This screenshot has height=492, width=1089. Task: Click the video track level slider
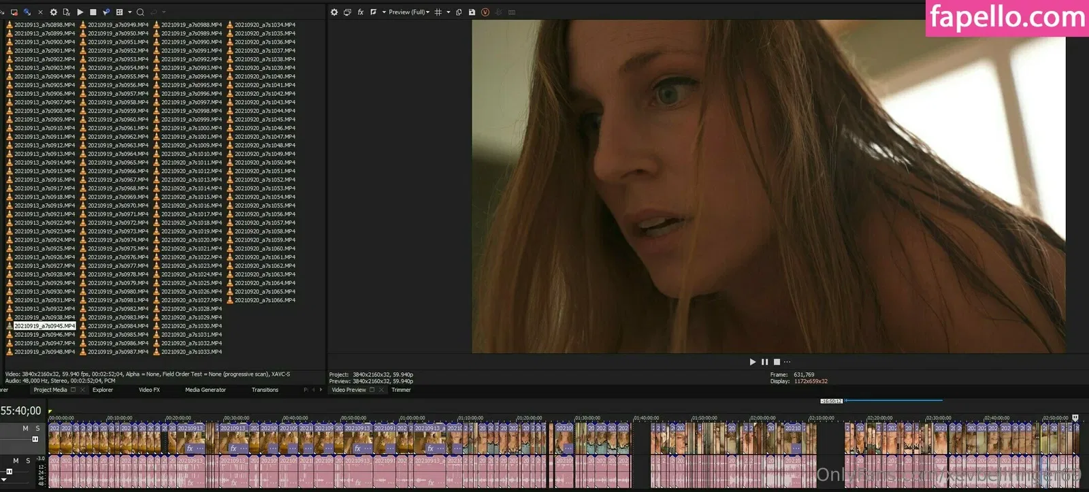click(35, 439)
